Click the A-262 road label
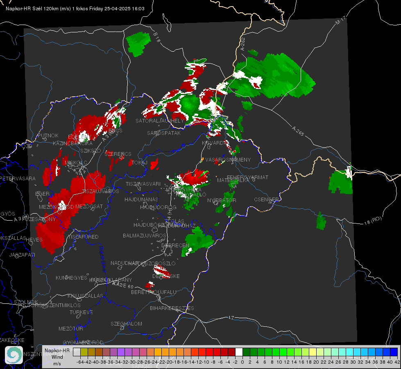The height and width of the screenshot is (369, 401). [x=243, y=44]
